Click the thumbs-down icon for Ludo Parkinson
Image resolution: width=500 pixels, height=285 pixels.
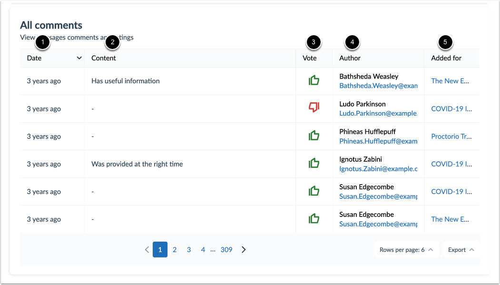314,107
